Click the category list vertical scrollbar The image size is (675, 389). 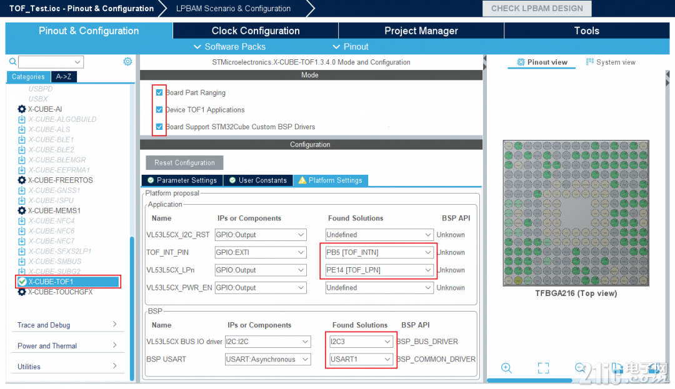[x=132, y=308]
